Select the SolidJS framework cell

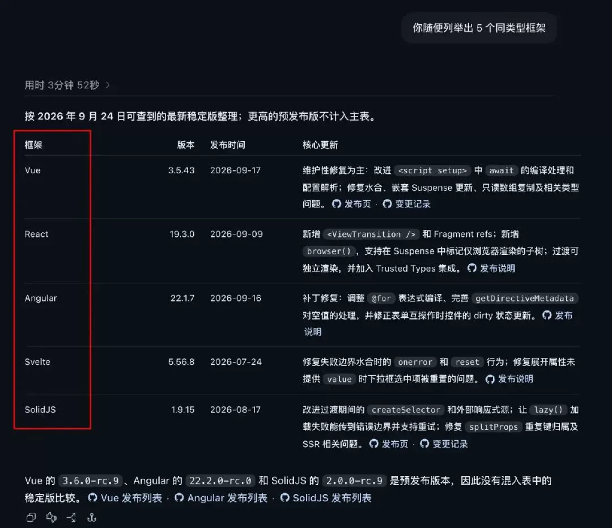pos(40,410)
